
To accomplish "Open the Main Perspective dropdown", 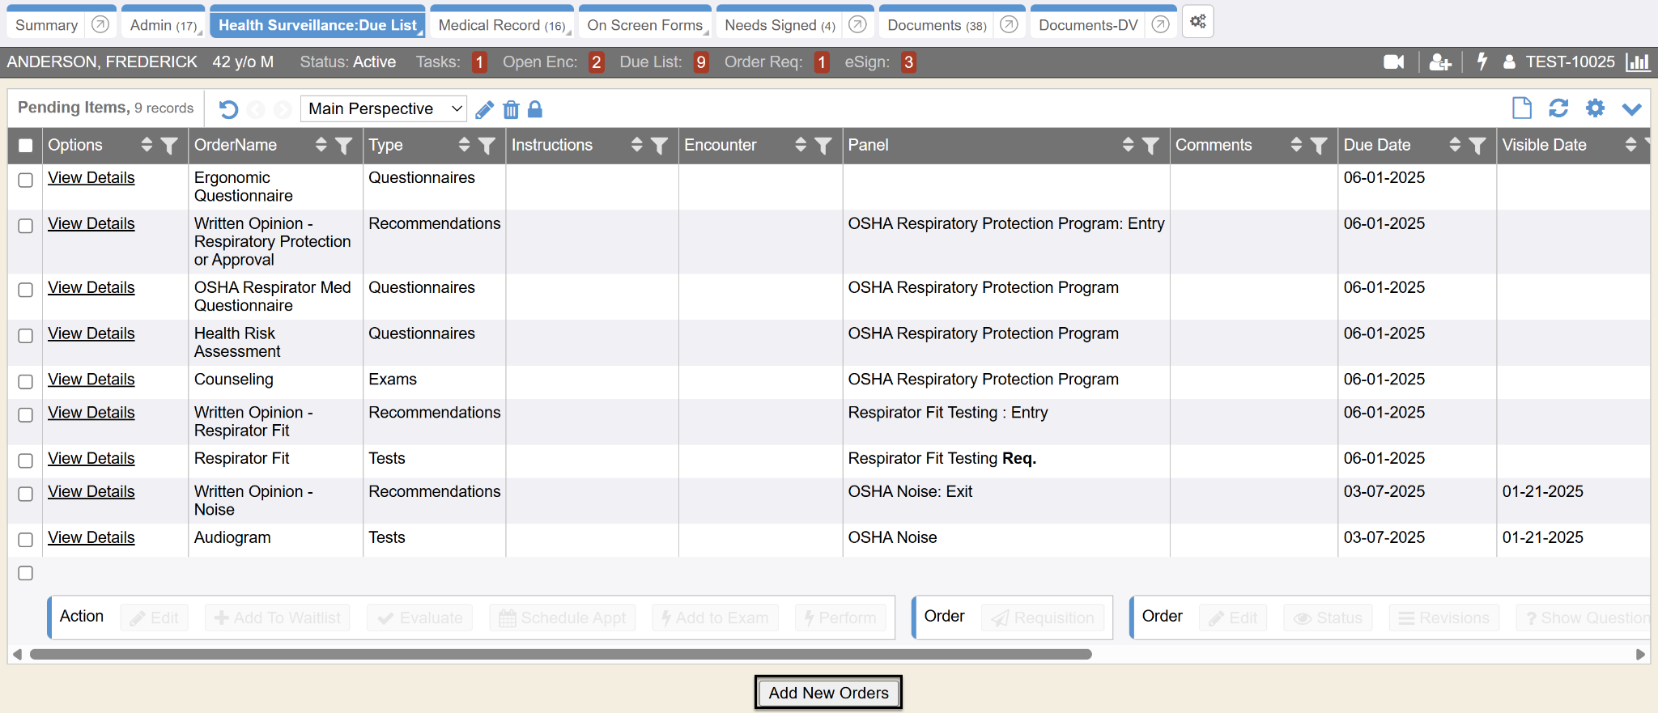I will (383, 108).
